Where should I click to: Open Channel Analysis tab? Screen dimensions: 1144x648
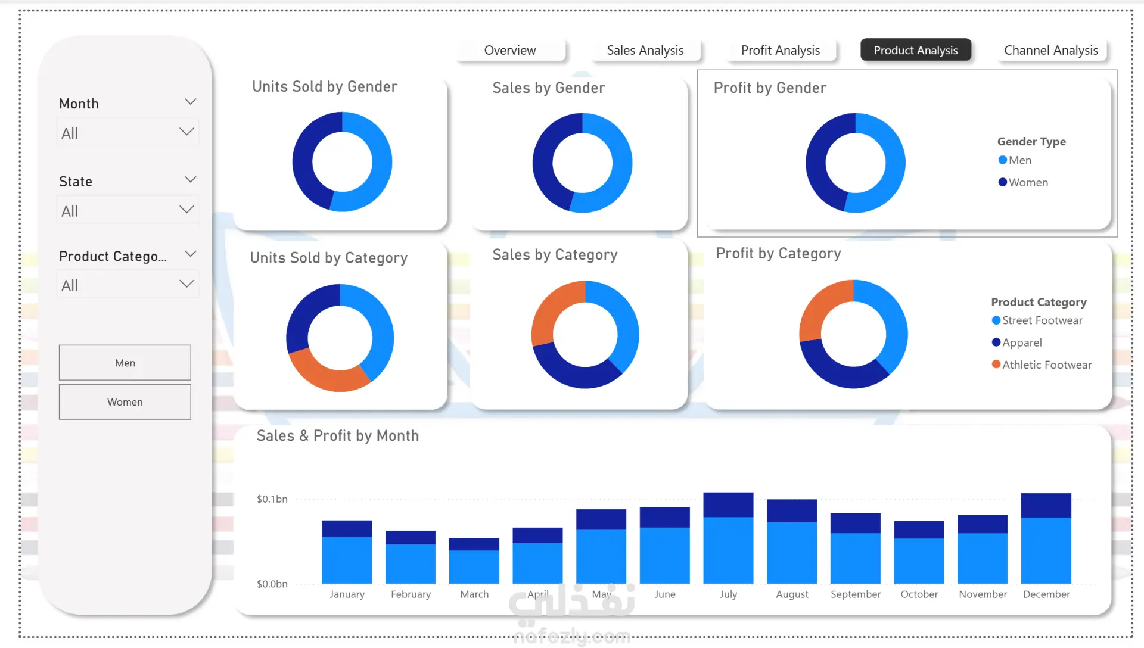1051,50
